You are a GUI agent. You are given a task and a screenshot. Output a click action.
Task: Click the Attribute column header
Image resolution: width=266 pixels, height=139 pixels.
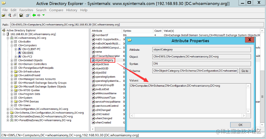(x=106, y=31)
